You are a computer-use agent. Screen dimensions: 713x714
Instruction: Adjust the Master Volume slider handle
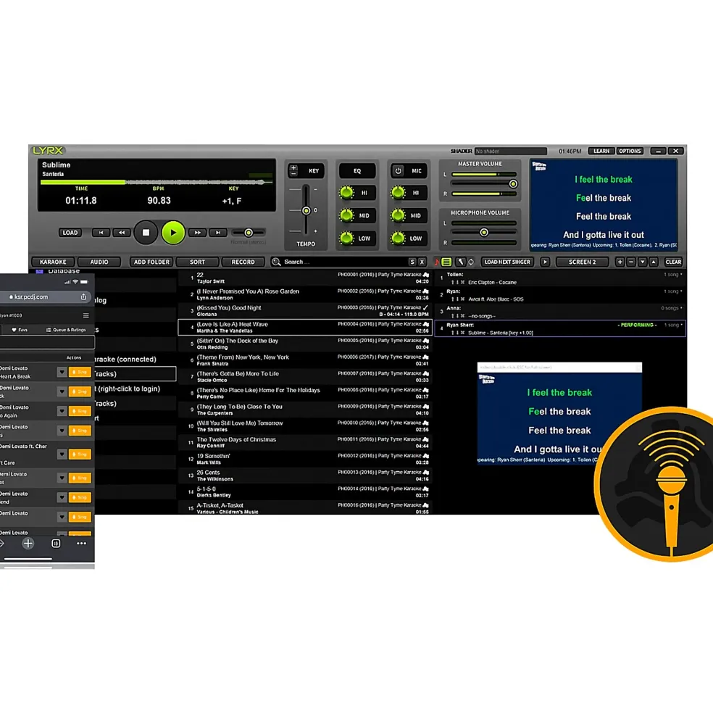click(513, 184)
